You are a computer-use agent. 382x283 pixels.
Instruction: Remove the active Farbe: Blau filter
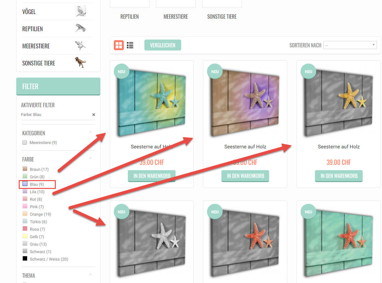coord(94,115)
